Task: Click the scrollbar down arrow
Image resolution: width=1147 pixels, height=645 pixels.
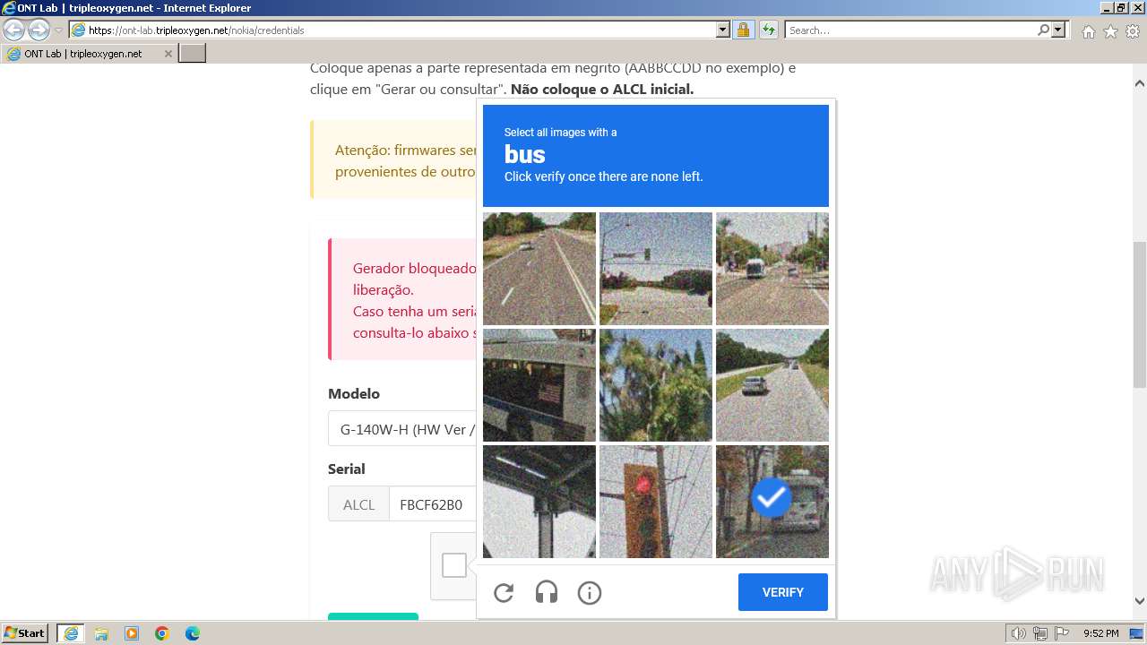Action: coord(1140,601)
